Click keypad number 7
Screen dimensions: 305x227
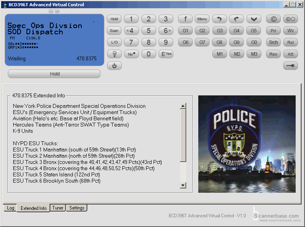pyautogui.click(x=132, y=42)
